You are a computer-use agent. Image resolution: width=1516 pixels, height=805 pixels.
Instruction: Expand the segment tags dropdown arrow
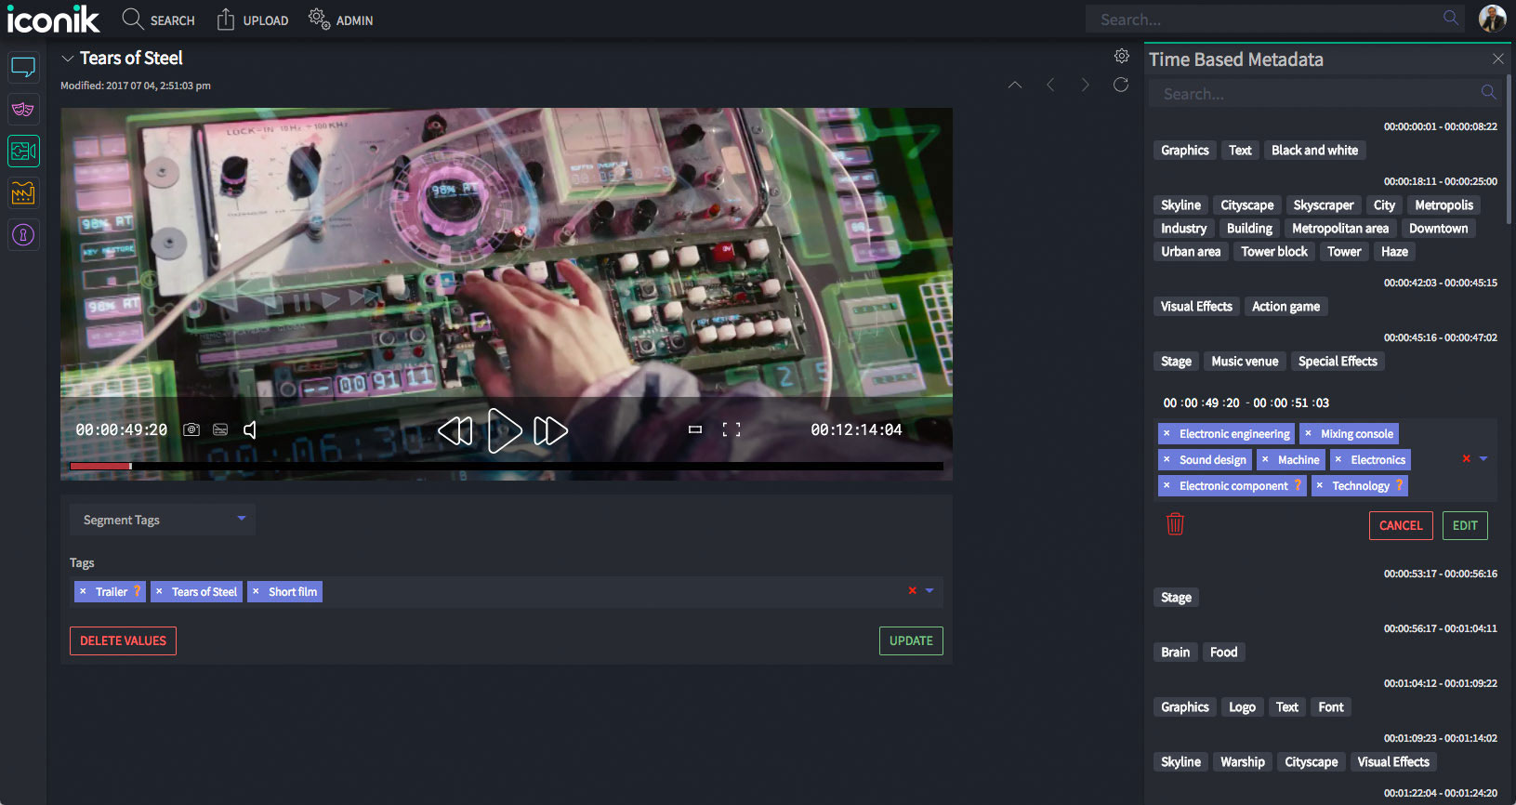pyautogui.click(x=1483, y=458)
